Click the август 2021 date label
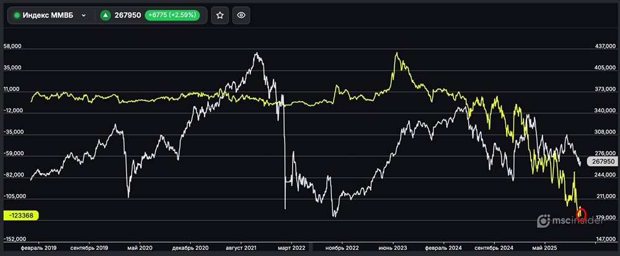620x256 pixels. pyautogui.click(x=241, y=248)
